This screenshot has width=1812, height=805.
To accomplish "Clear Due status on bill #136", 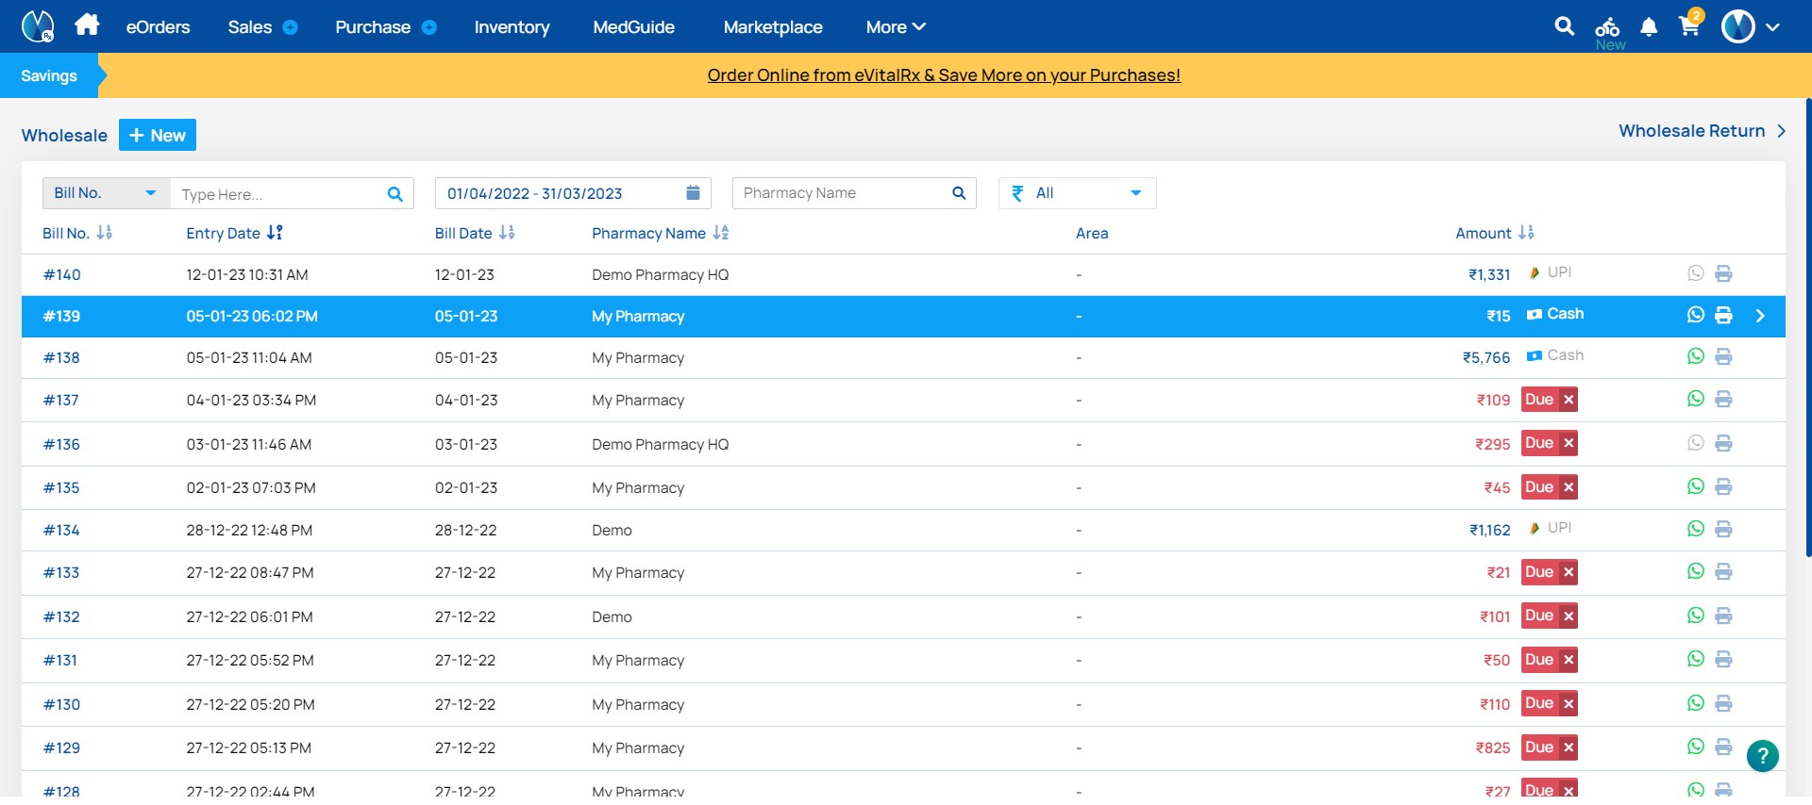I will coord(1569,443).
